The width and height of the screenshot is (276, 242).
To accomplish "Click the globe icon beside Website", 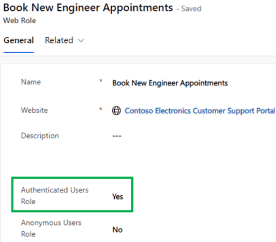I will 116,111.
